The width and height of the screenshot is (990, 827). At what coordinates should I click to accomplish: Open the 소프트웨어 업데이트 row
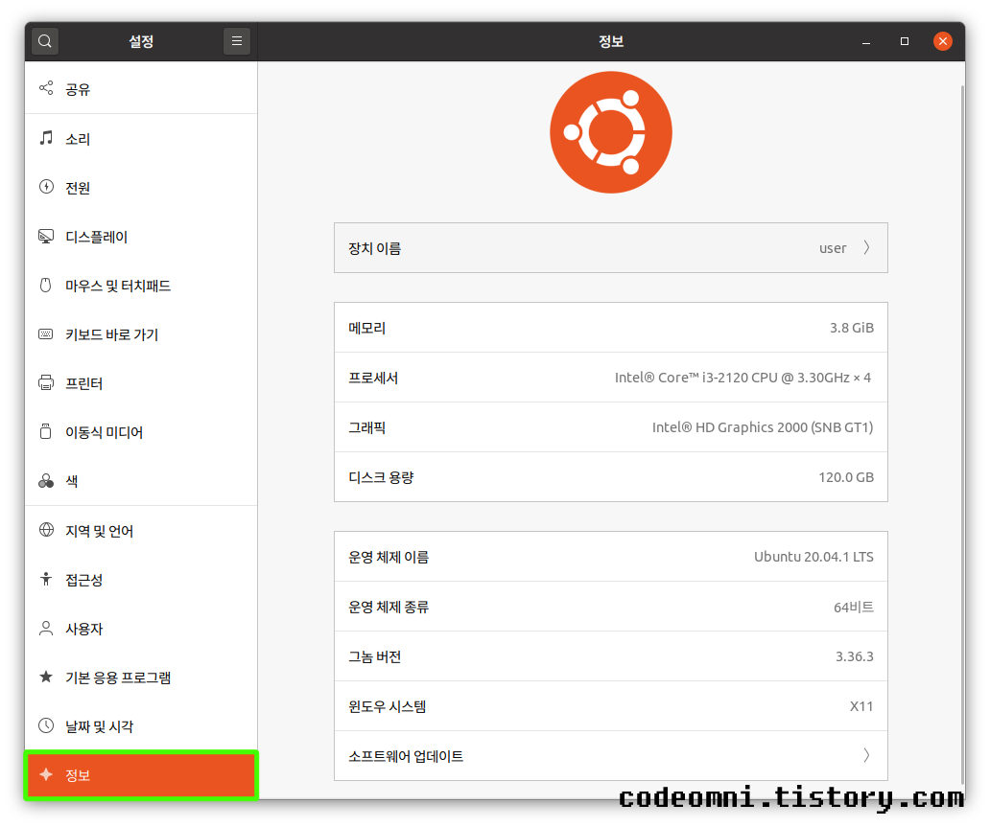pyautogui.click(x=610, y=755)
